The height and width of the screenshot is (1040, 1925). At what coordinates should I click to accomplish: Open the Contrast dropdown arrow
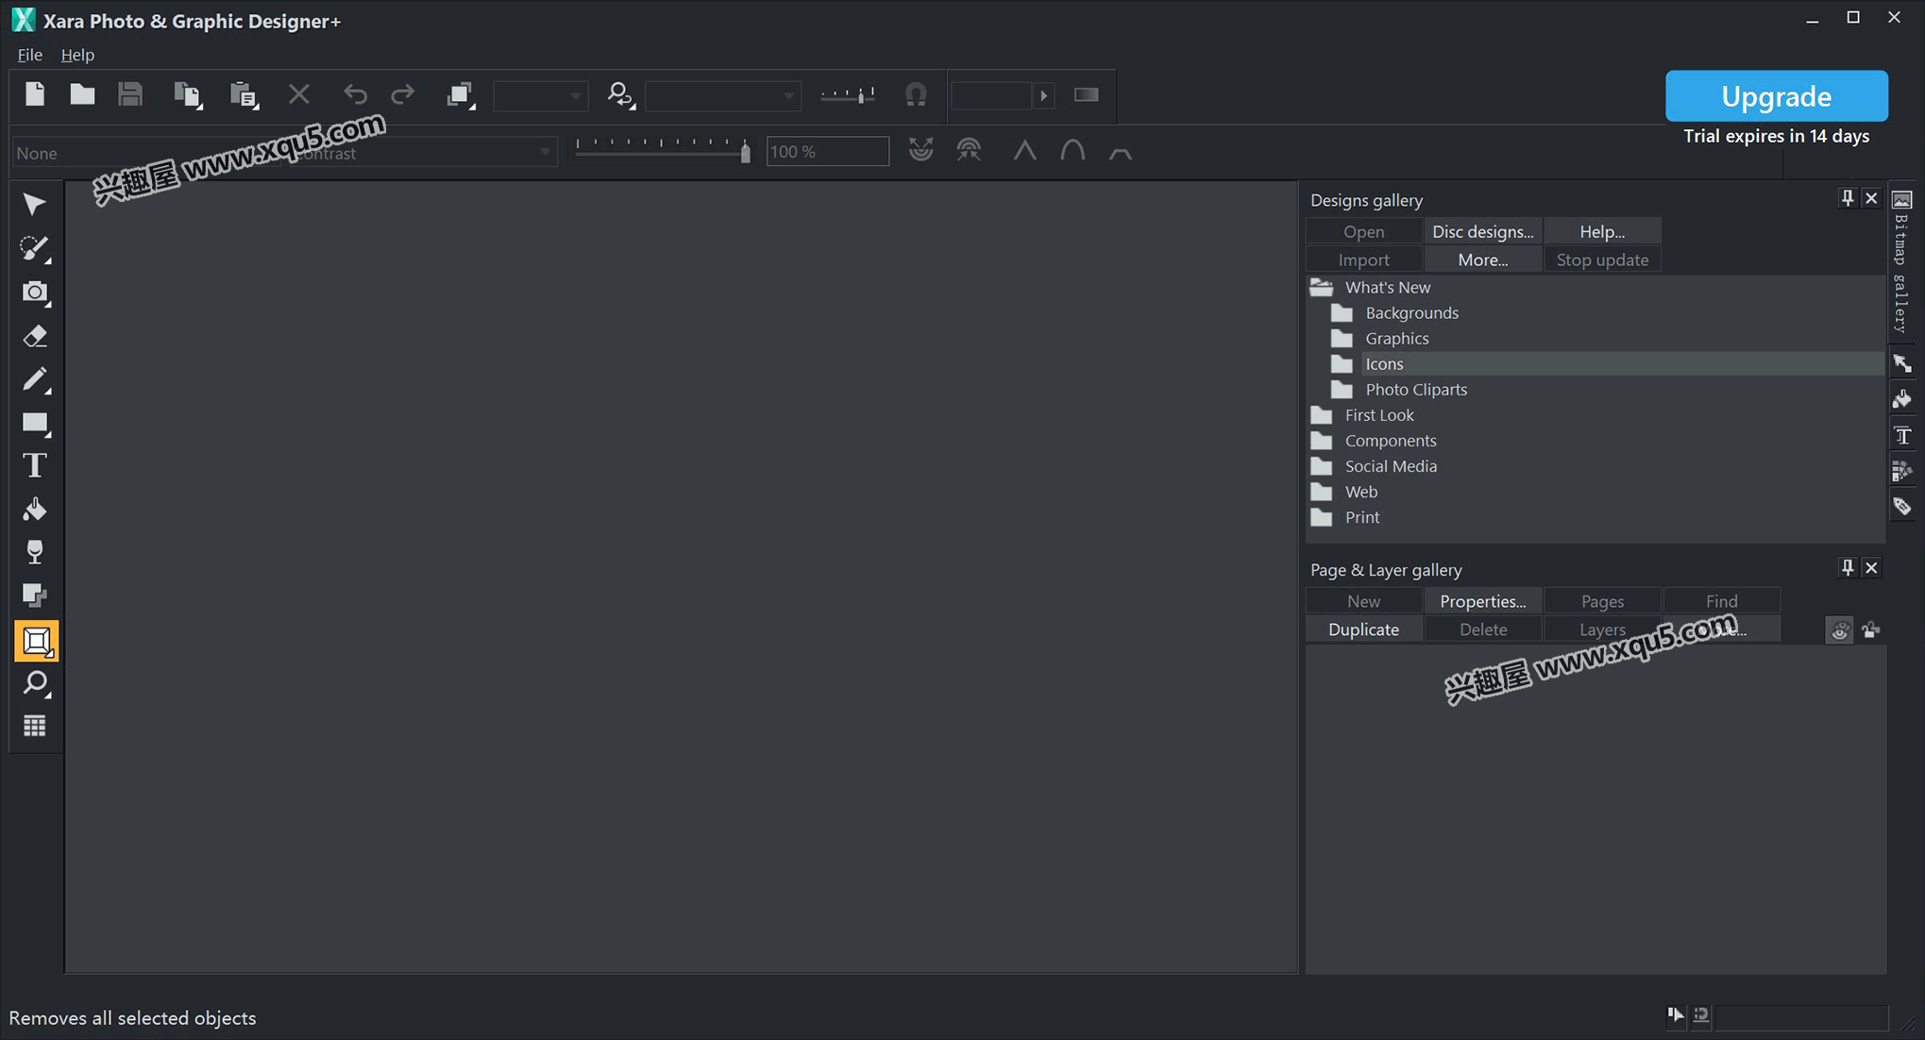tap(545, 153)
